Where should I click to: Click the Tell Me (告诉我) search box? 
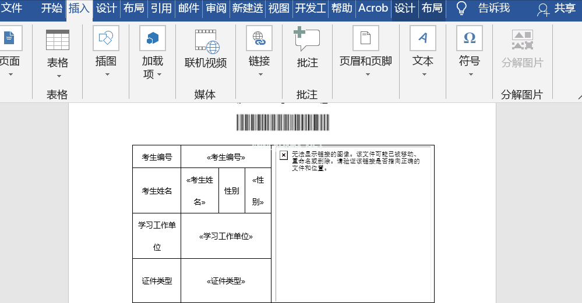[493, 8]
